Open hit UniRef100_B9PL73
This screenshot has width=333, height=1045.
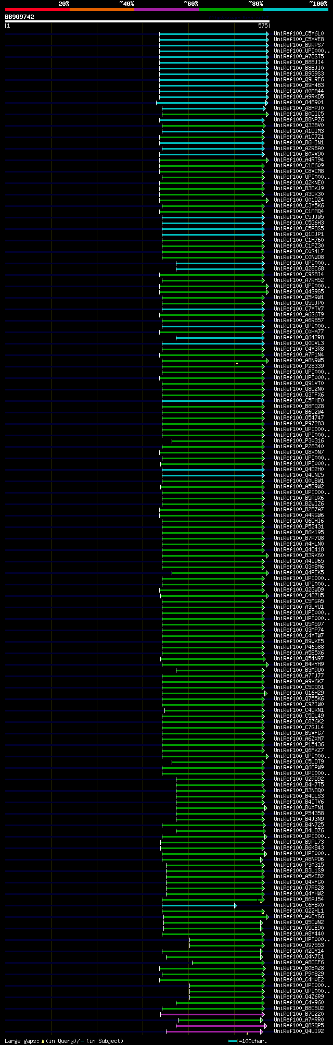click(x=299, y=842)
